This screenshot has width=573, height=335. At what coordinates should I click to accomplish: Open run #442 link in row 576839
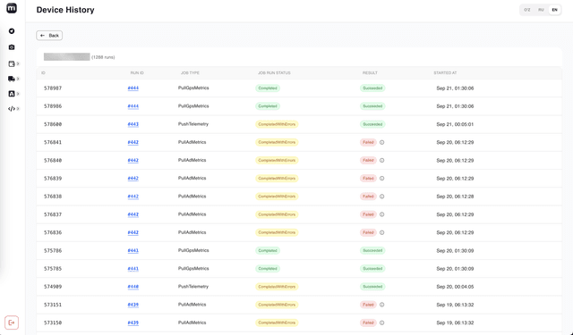pyautogui.click(x=133, y=179)
